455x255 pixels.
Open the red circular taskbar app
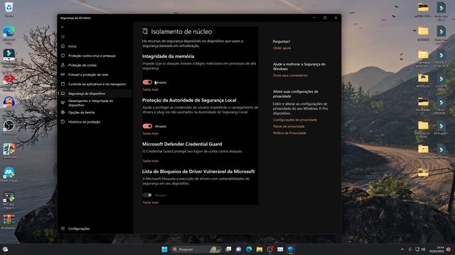click(x=270, y=249)
